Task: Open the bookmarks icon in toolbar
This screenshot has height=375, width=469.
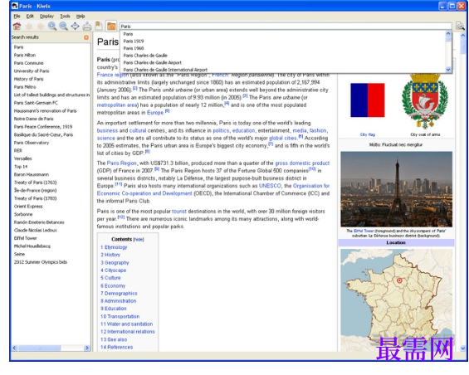Action: (99, 26)
